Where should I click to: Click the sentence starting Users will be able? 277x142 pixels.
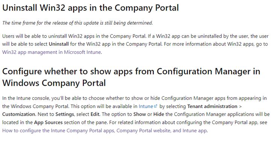point(74,36)
